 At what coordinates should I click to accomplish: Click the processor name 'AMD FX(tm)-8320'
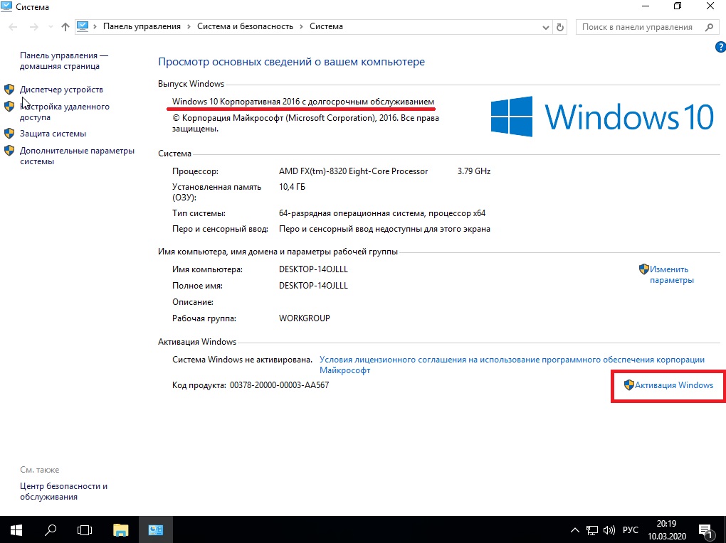tap(353, 171)
